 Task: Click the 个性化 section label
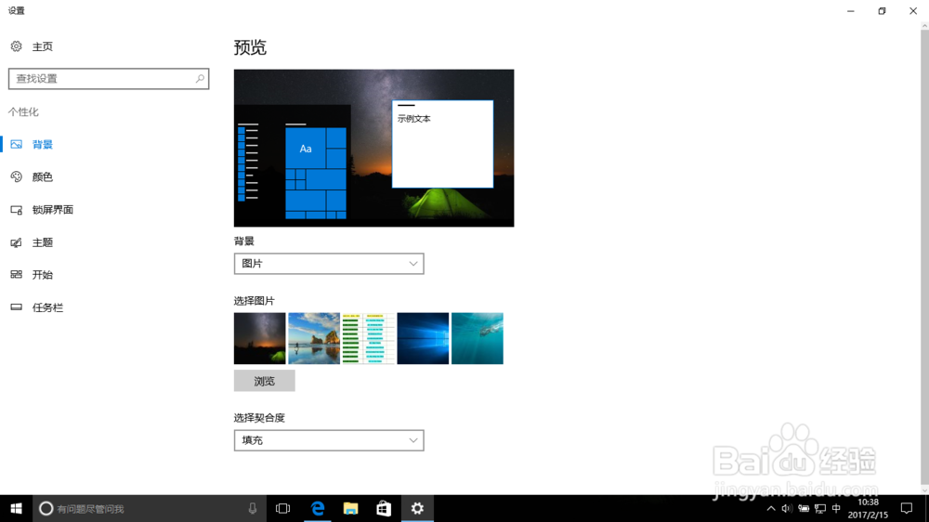click(x=23, y=111)
